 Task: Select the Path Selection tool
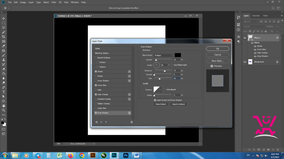[x=3, y=96]
